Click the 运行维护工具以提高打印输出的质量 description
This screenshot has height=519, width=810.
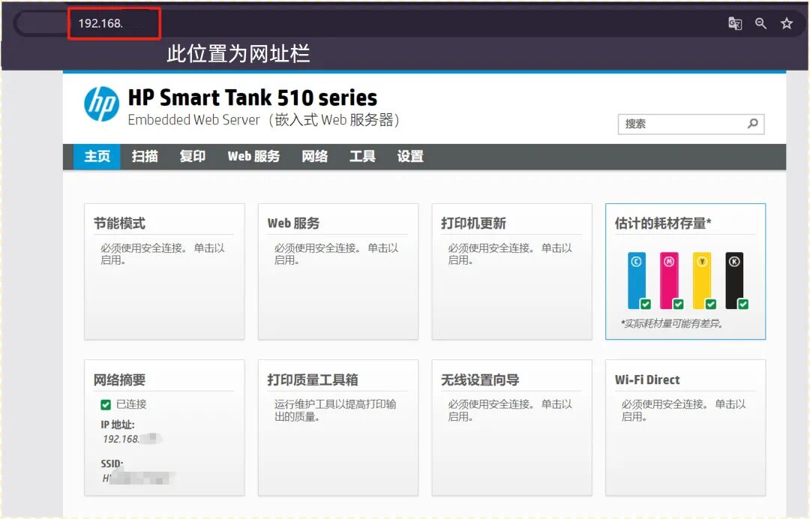(335, 410)
